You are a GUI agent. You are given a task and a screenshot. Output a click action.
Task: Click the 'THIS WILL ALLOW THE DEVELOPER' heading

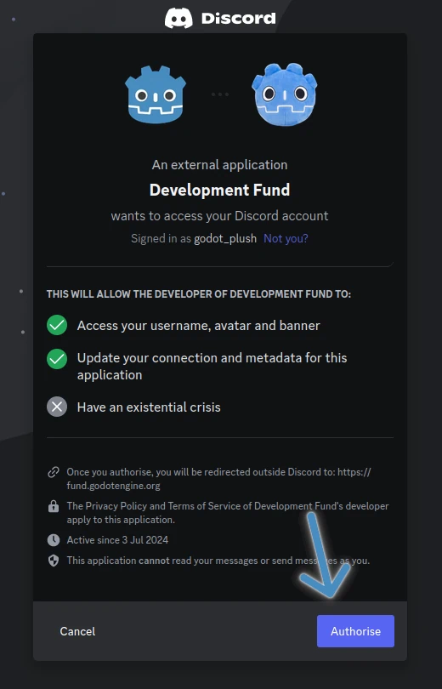point(199,294)
